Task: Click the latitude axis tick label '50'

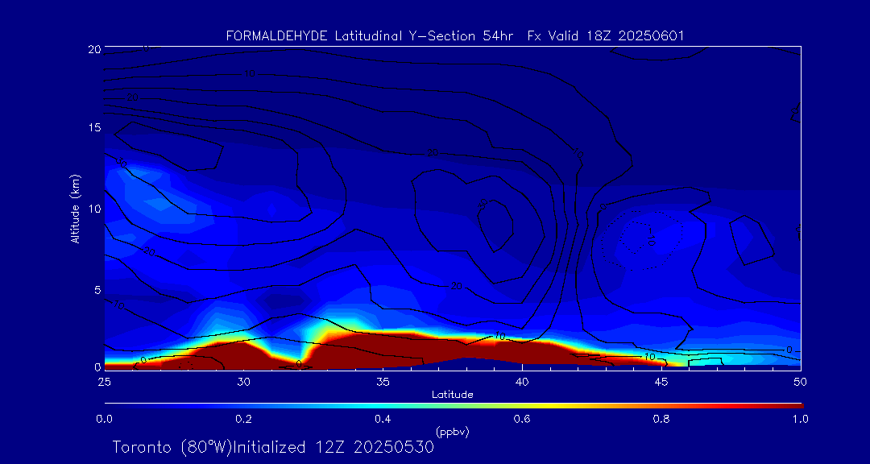Action: click(801, 382)
